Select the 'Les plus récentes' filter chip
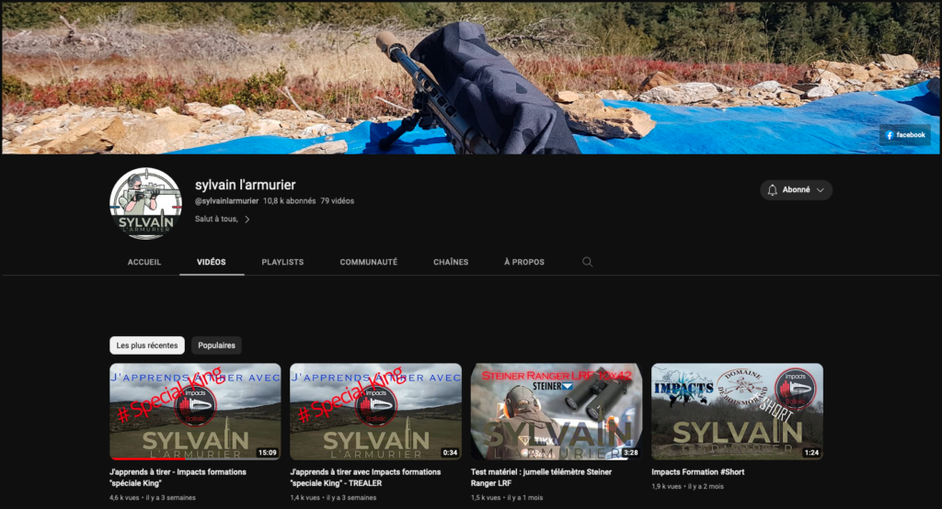Screen dimensions: 942x509 coord(146,345)
